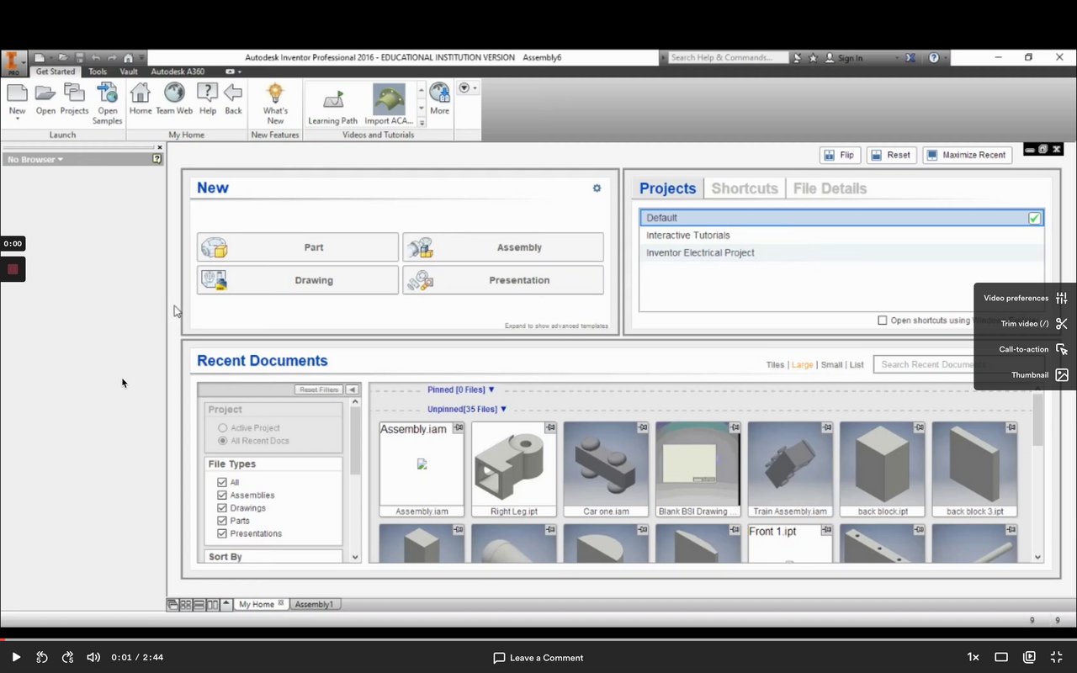
Task: Create a new Presentation file
Action: 503,280
